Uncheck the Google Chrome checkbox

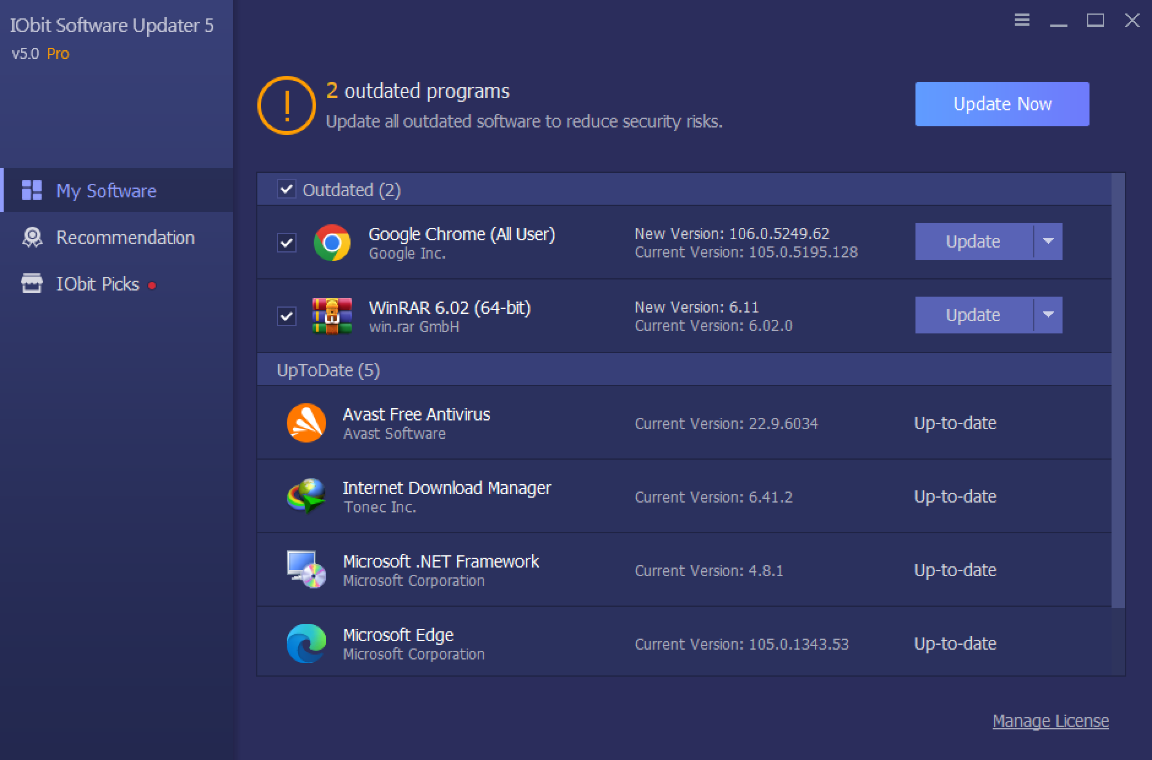click(x=286, y=243)
